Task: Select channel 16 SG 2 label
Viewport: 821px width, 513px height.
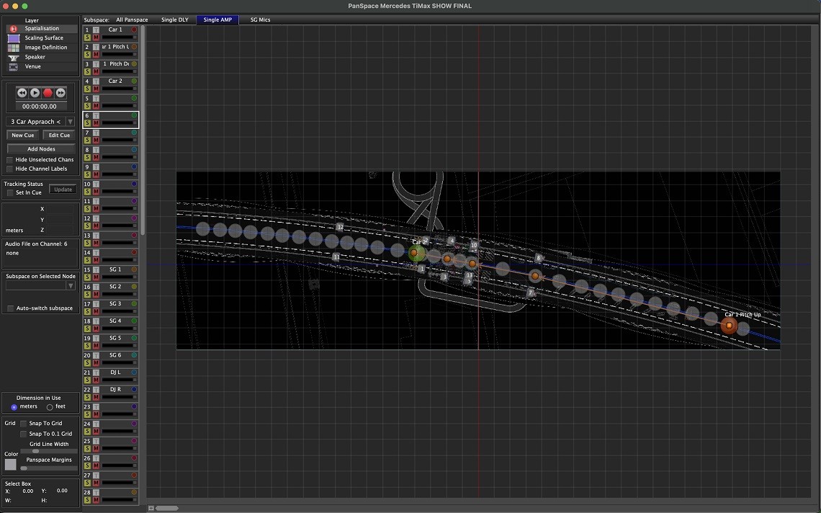Action: [115, 287]
